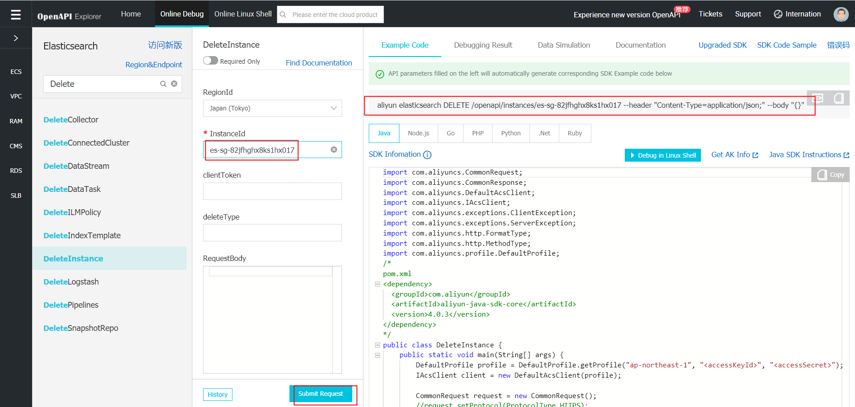Select the Go language tab
This screenshot has width=855, height=407.
click(451, 133)
